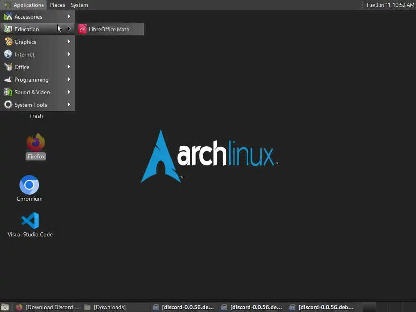The width and height of the screenshot is (416, 312).
Task: Click the Chromium icon label
Action: pos(29,199)
